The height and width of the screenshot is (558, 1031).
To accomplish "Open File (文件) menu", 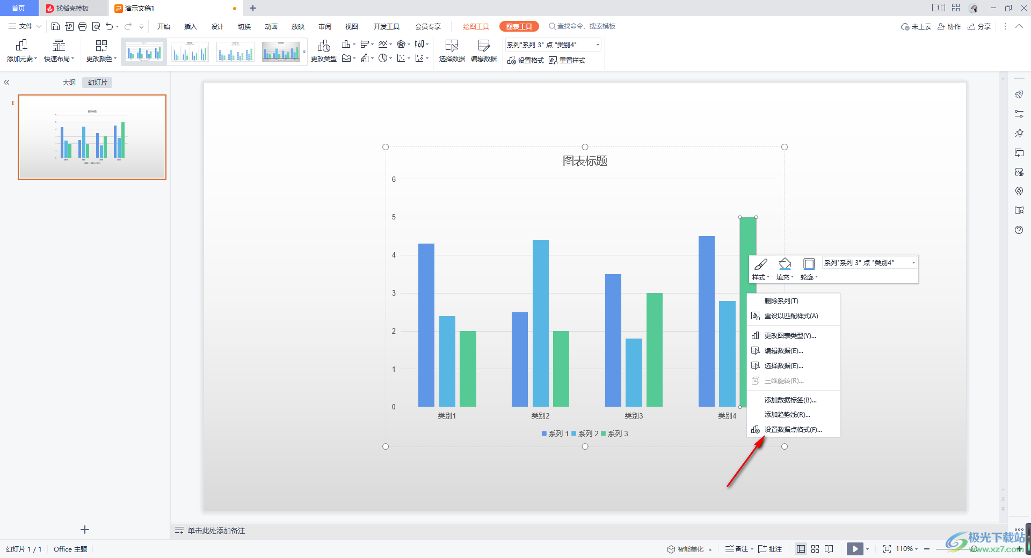I will [25, 26].
